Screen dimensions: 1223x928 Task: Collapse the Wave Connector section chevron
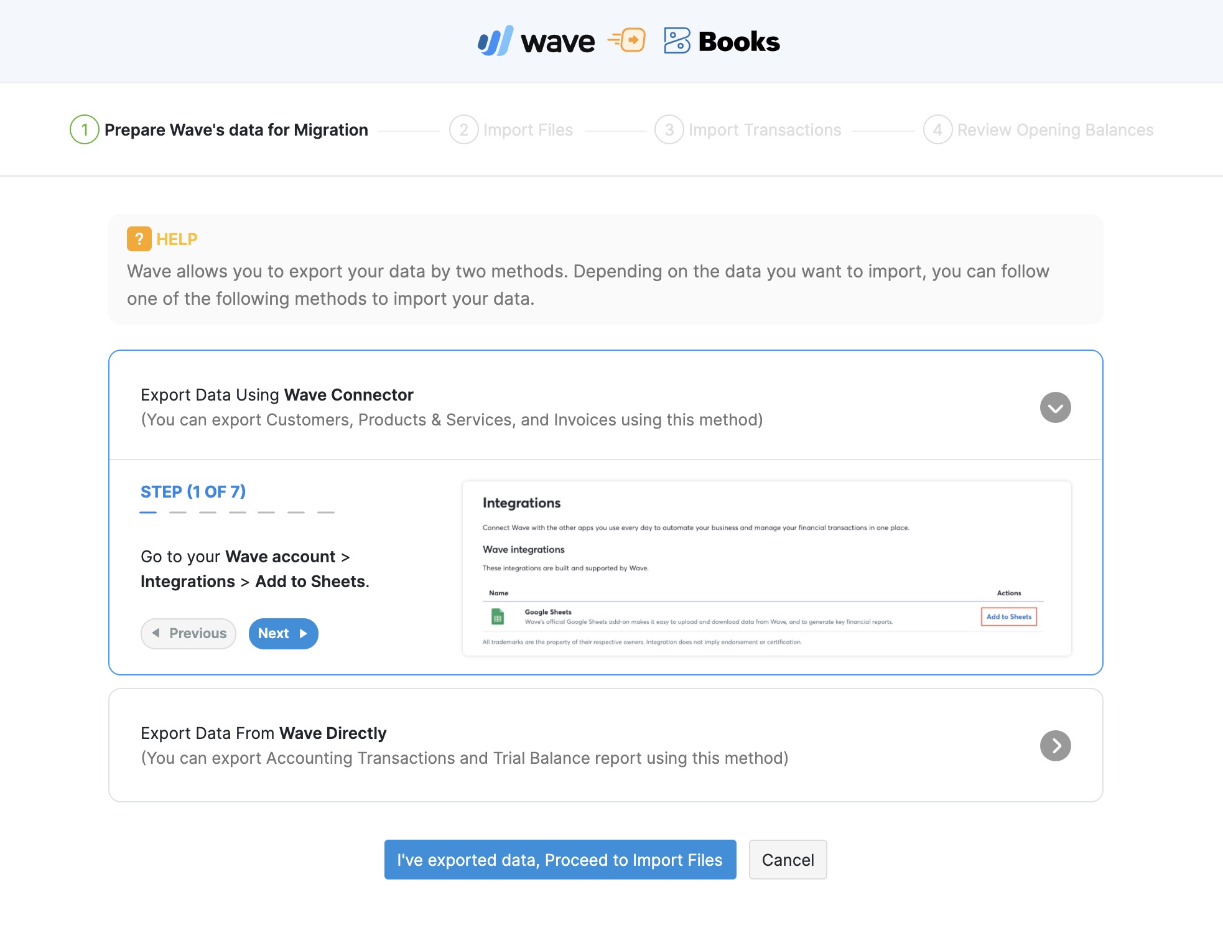point(1055,407)
